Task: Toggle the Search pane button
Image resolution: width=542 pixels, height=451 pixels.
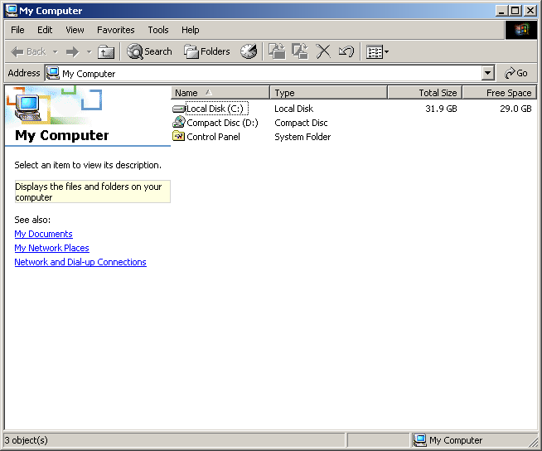Action: [149, 51]
